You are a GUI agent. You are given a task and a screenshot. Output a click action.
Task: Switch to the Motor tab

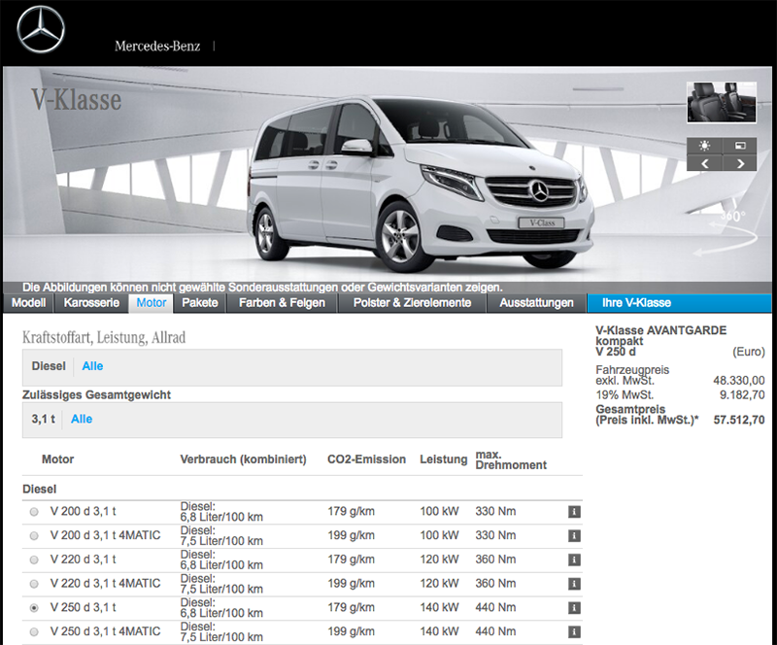152,303
